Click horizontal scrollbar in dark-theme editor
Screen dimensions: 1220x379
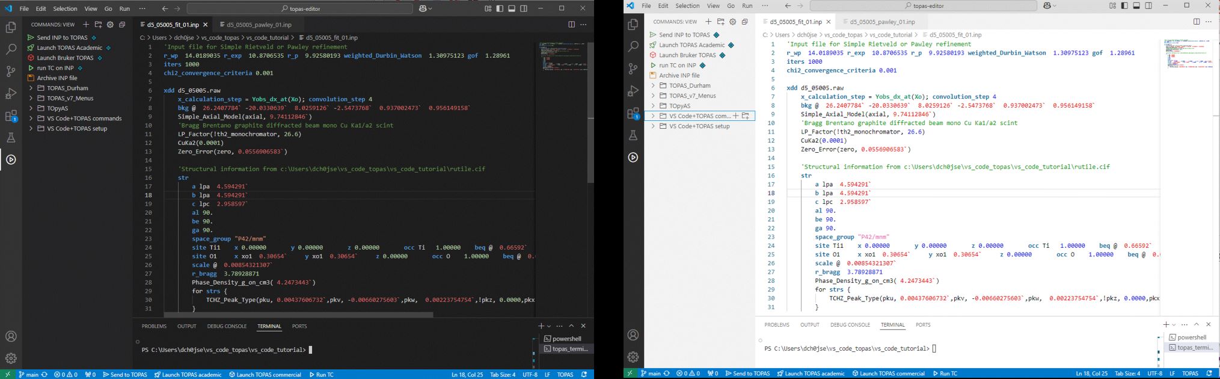click(x=298, y=315)
